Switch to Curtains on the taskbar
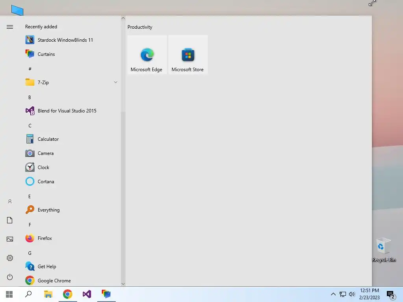The image size is (403, 302). (106, 294)
